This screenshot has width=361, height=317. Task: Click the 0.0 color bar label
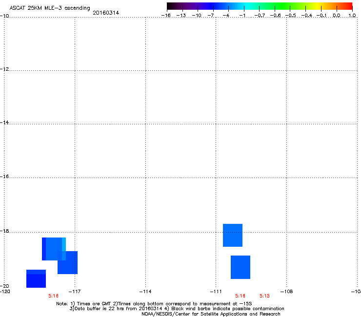tap(337, 16)
